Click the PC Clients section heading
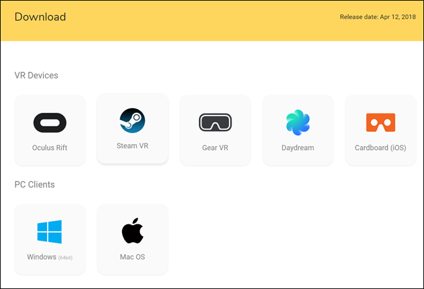This screenshot has height=289, width=424. pyautogui.click(x=35, y=185)
